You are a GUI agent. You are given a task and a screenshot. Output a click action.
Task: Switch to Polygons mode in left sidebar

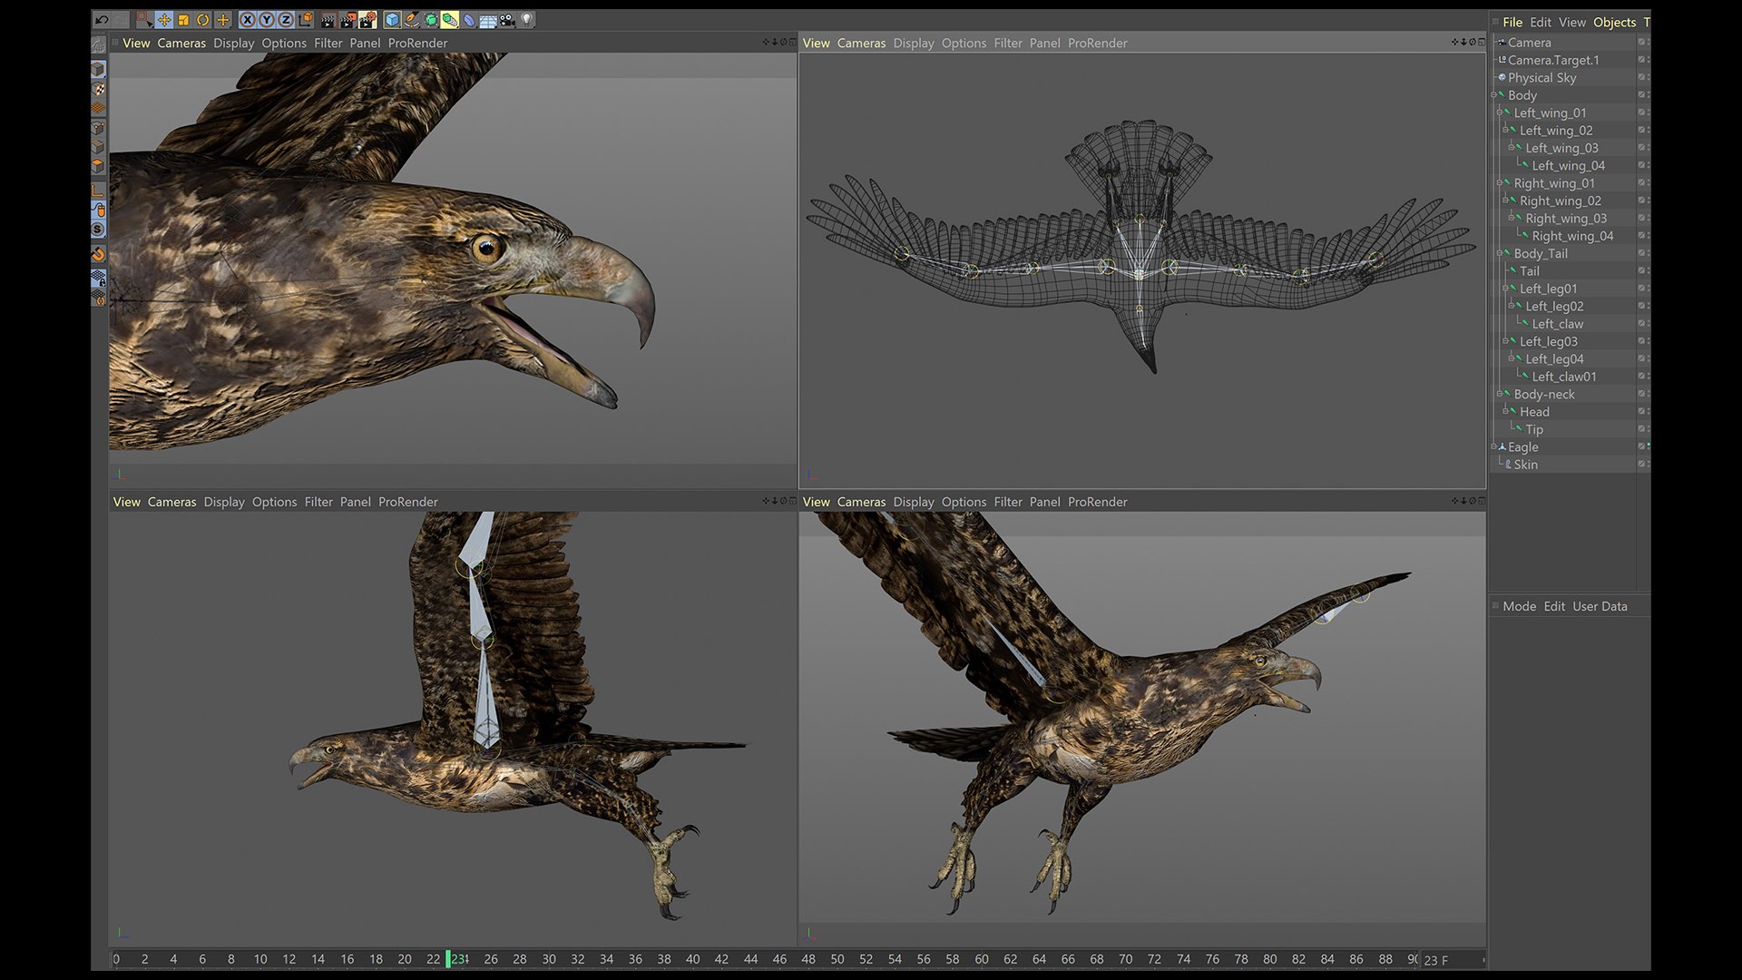point(99,166)
